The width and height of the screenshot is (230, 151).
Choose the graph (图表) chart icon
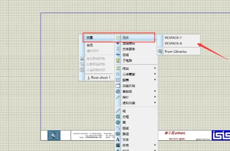pos(118,80)
